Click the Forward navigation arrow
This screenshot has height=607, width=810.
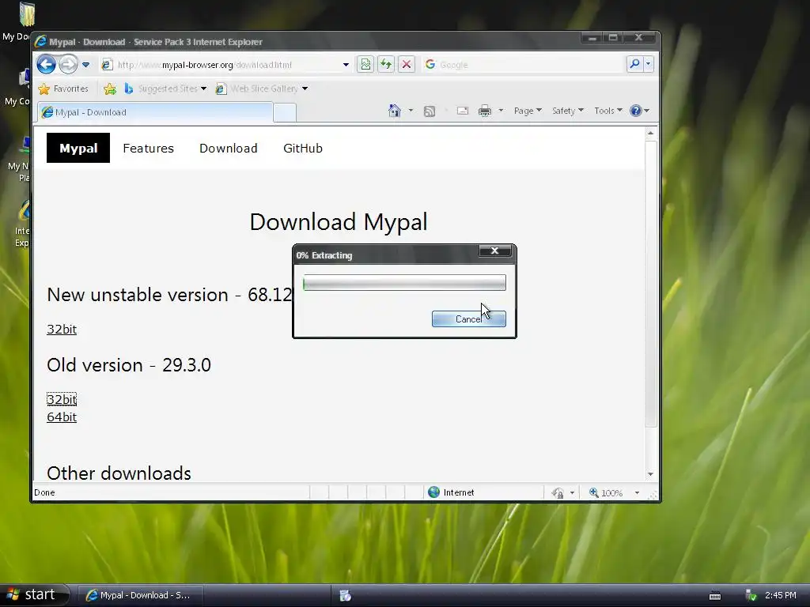68,65
